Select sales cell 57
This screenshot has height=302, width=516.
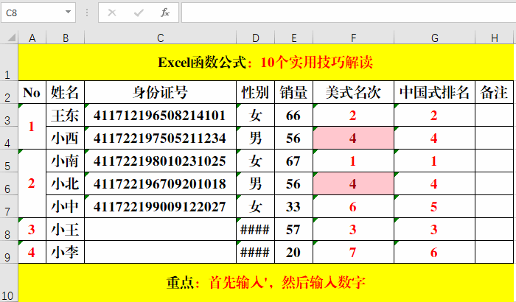click(294, 229)
